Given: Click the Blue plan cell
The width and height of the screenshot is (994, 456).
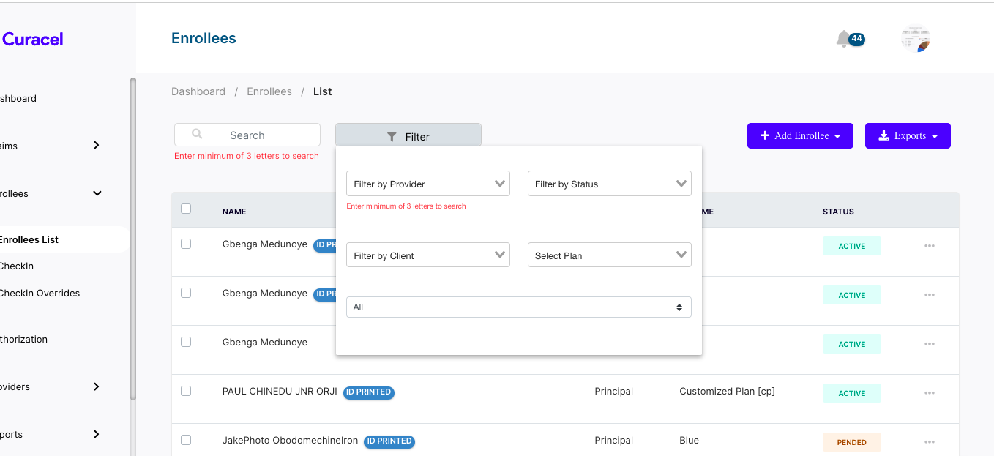Looking at the screenshot, I should (689, 441).
